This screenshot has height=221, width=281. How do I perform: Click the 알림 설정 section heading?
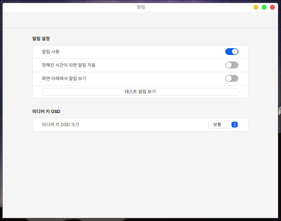pyautogui.click(x=41, y=38)
